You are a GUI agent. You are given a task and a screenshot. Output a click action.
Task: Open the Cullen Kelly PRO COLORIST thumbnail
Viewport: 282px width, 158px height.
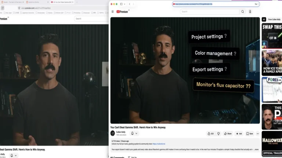tap(272, 117)
